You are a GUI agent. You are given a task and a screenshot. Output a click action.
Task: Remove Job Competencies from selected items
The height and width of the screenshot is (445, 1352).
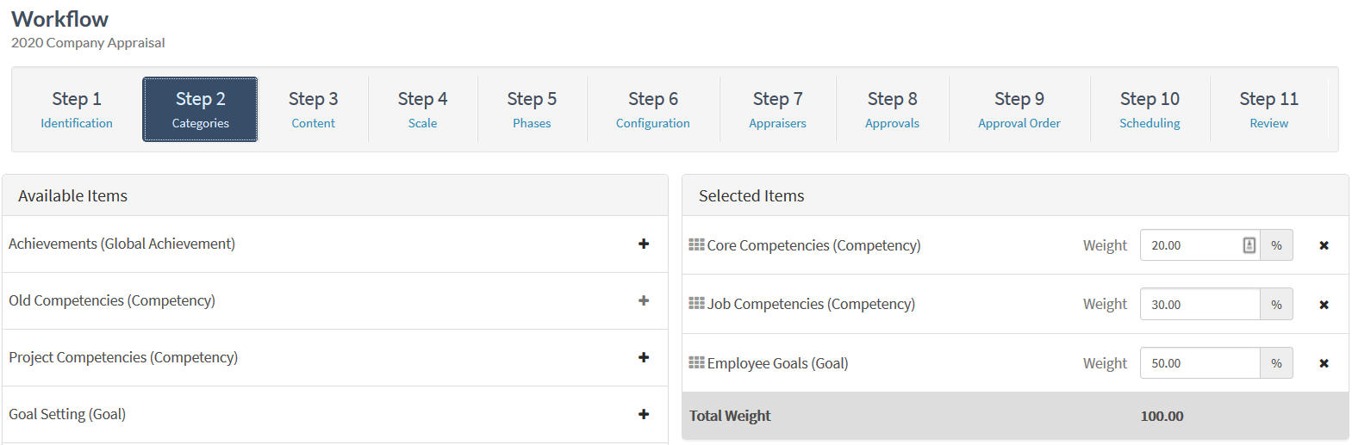(1324, 305)
